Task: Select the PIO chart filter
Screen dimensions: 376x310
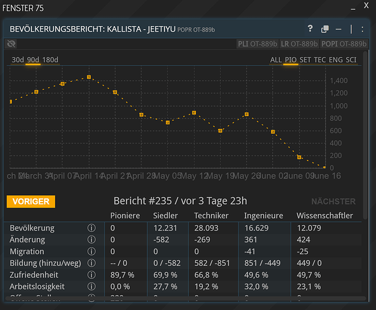Action: [x=291, y=60]
